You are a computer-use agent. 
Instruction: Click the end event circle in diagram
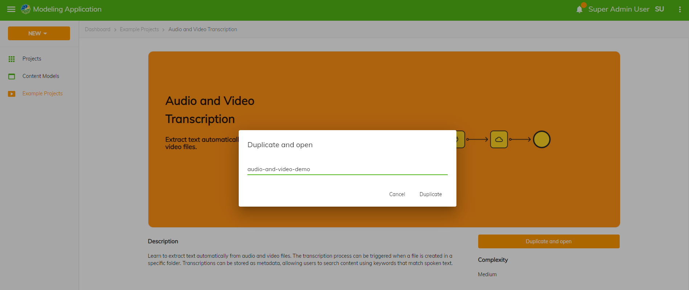point(541,140)
